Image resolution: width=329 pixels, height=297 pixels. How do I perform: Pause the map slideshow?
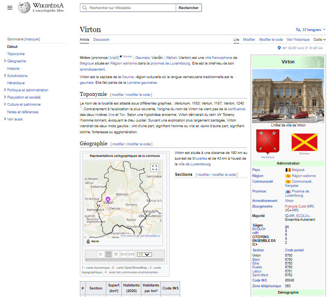109,254
